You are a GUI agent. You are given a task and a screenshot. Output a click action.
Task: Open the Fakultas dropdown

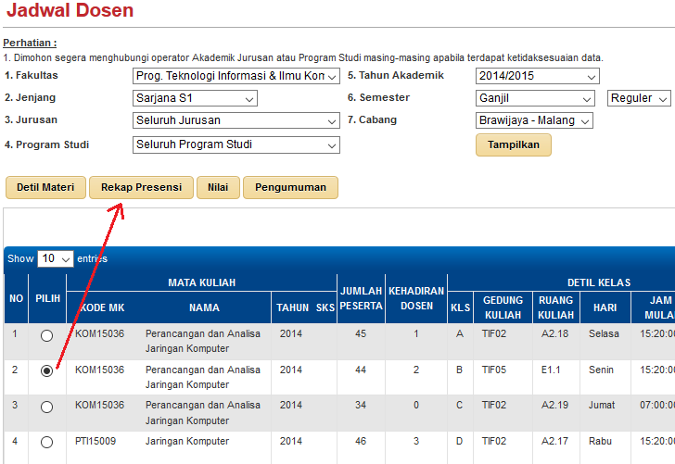pyautogui.click(x=236, y=76)
